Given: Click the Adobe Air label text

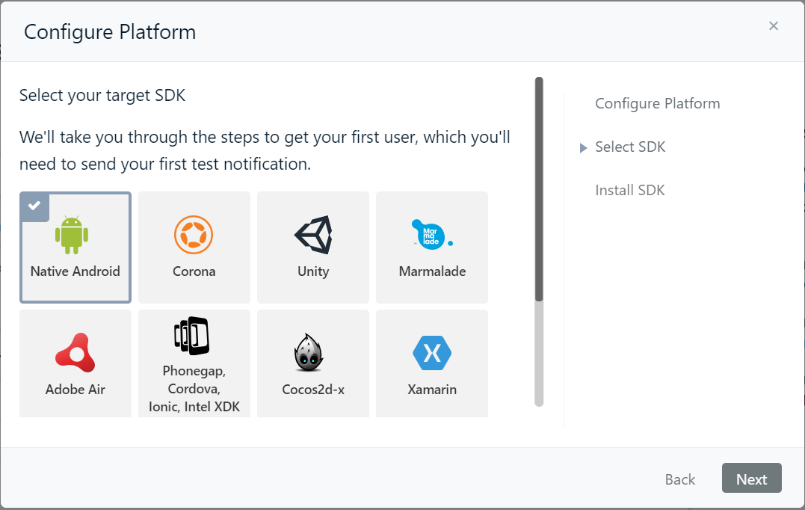Looking at the screenshot, I should point(75,390).
